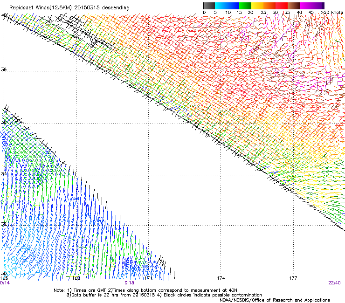Click the longitude label '177'

[x=293, y=278]
